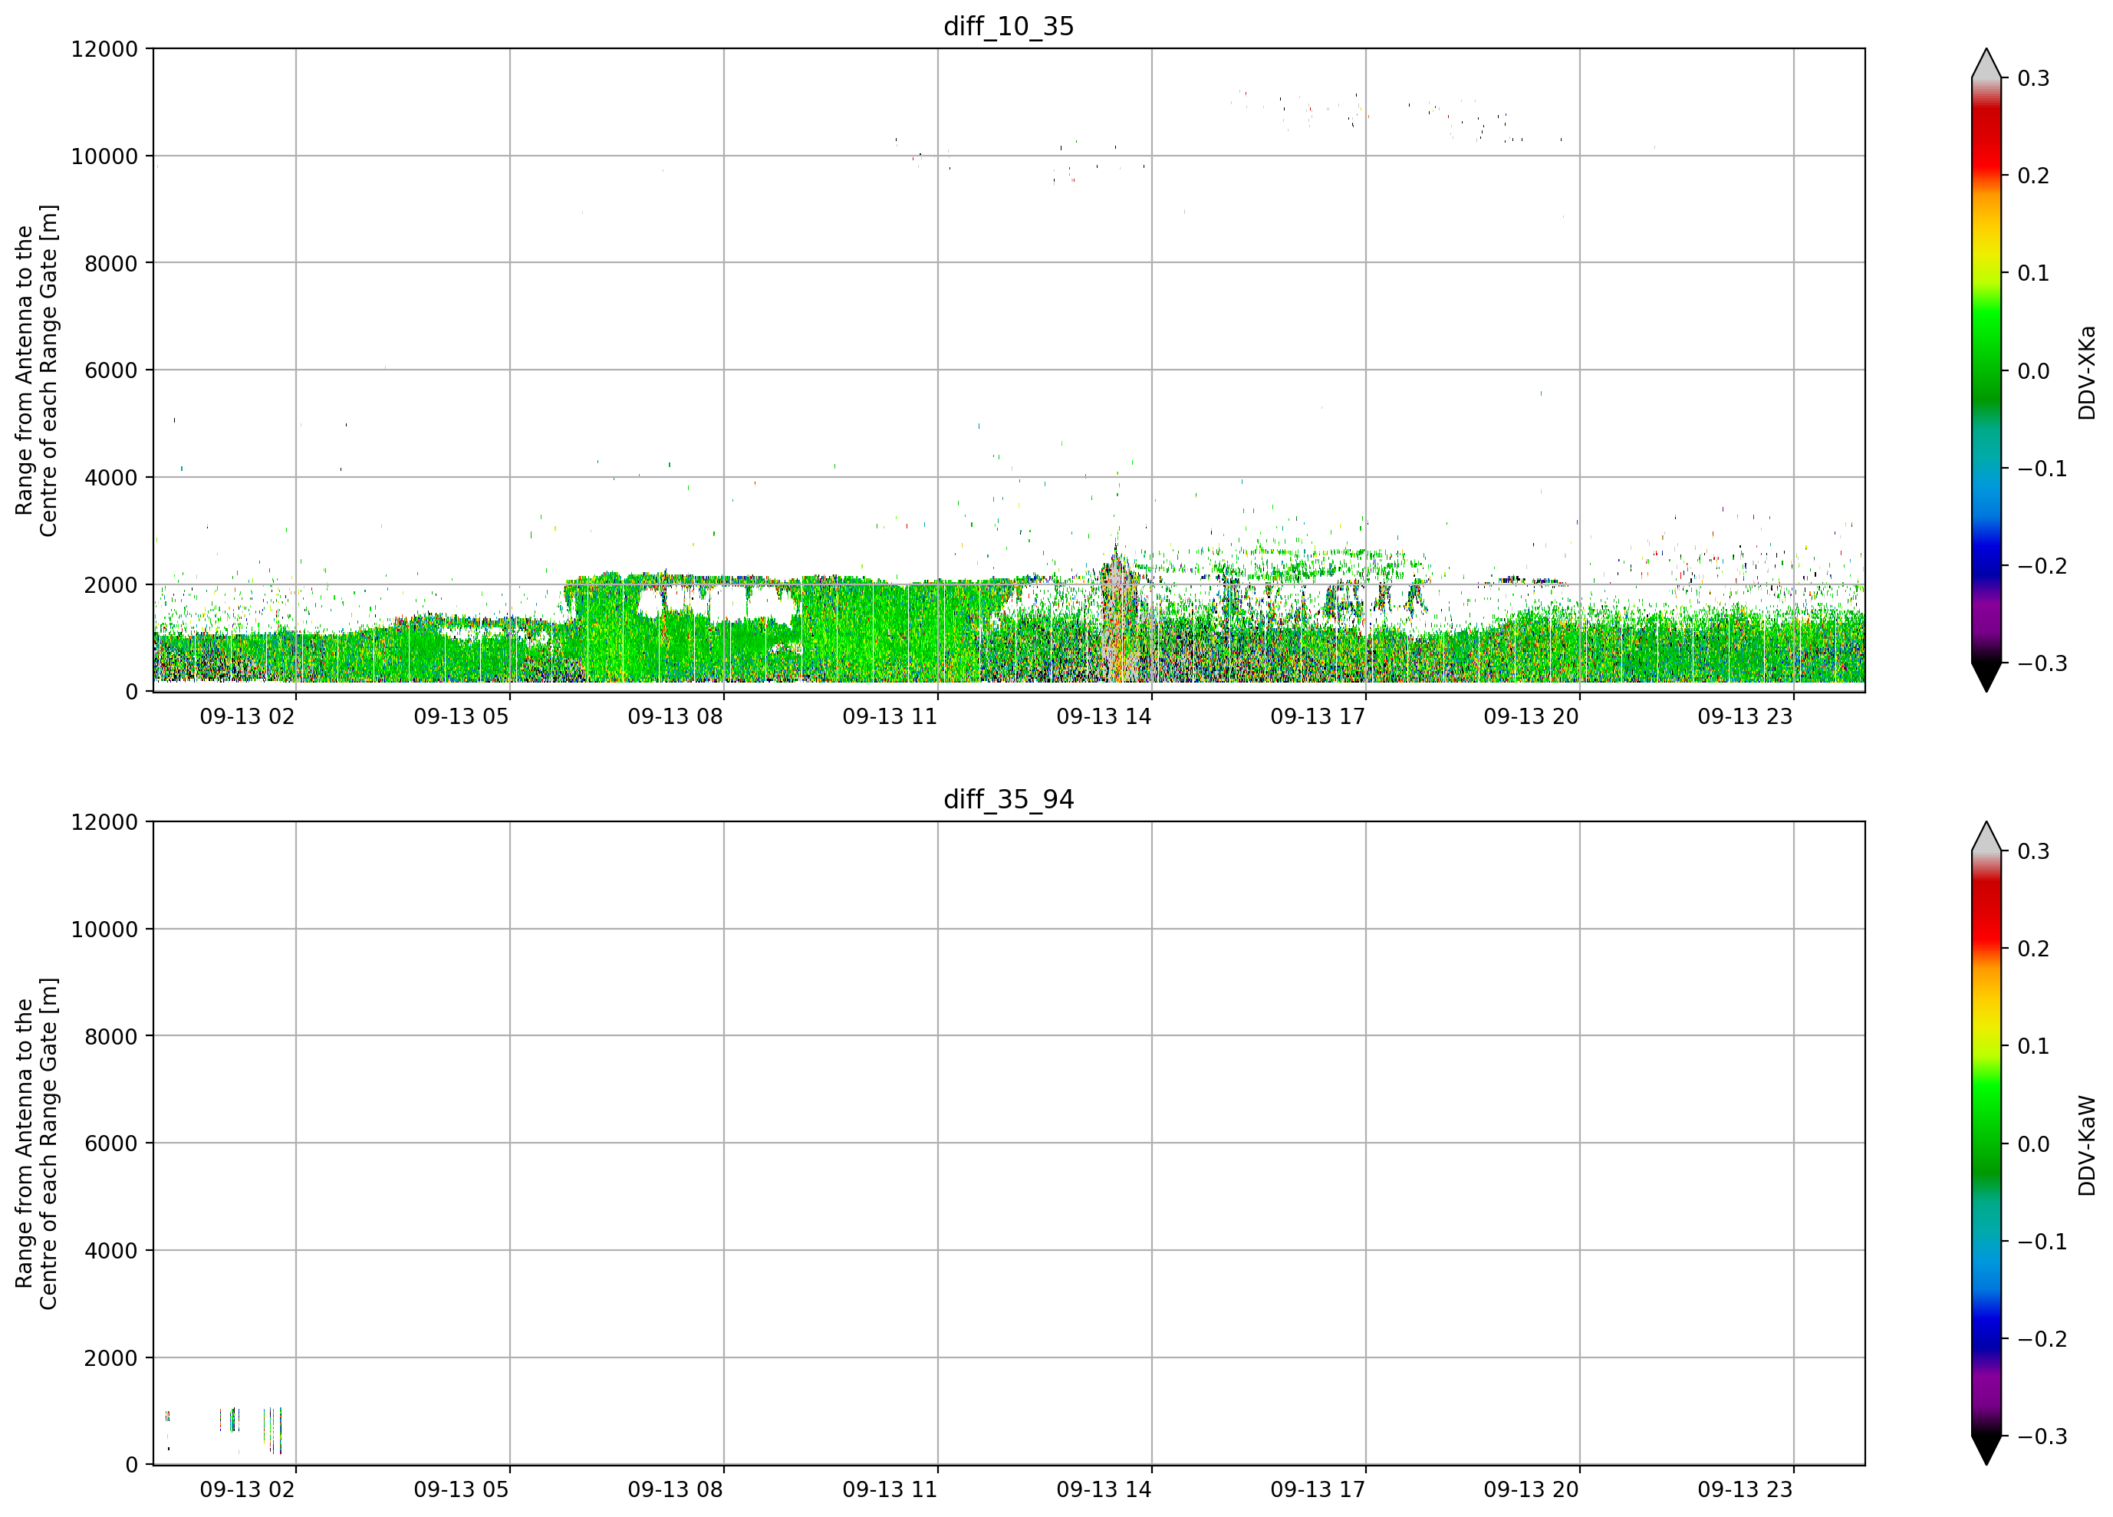Click the 09-13 14 tick label on upper plot
Screen dimensions: 2113x1517
pos(1104,716)
